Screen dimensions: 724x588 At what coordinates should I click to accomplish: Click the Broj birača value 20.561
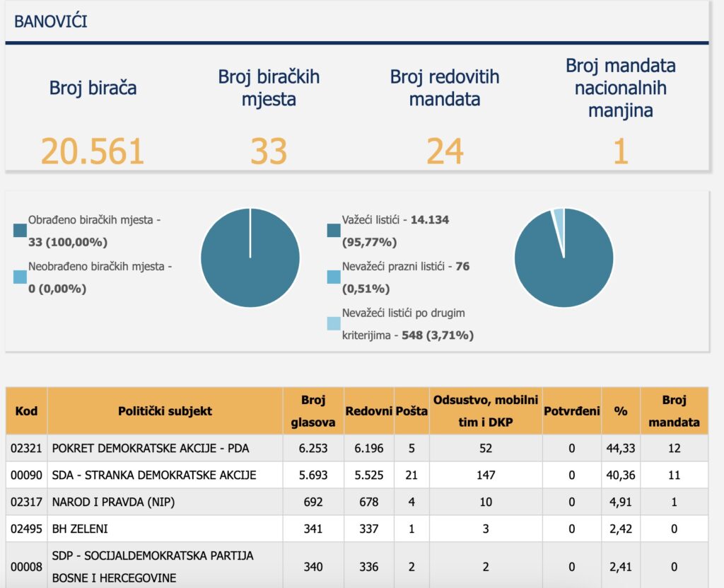tap(93, 151)
